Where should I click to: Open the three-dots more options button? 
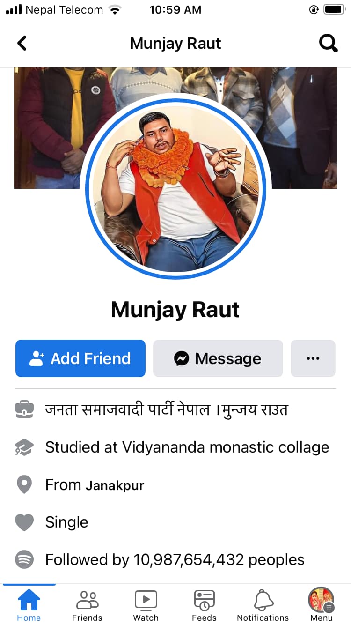click(313, 358)
